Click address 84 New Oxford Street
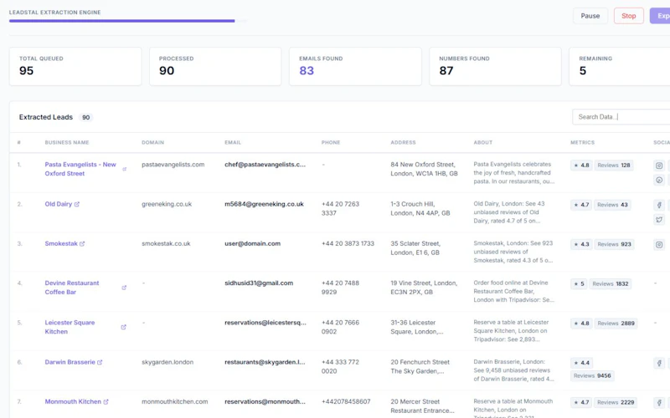 424,169
